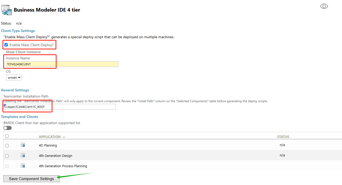Check the 4D Planning checkbox
Image resolution: width=342 pixels, height=185 pixels.
[7, 146]
